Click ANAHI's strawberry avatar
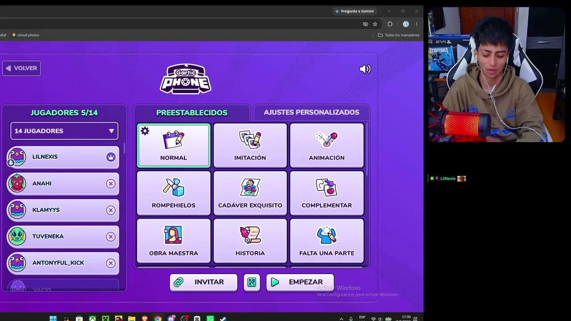This screenshot has width=571, height=321. (17, 183)
